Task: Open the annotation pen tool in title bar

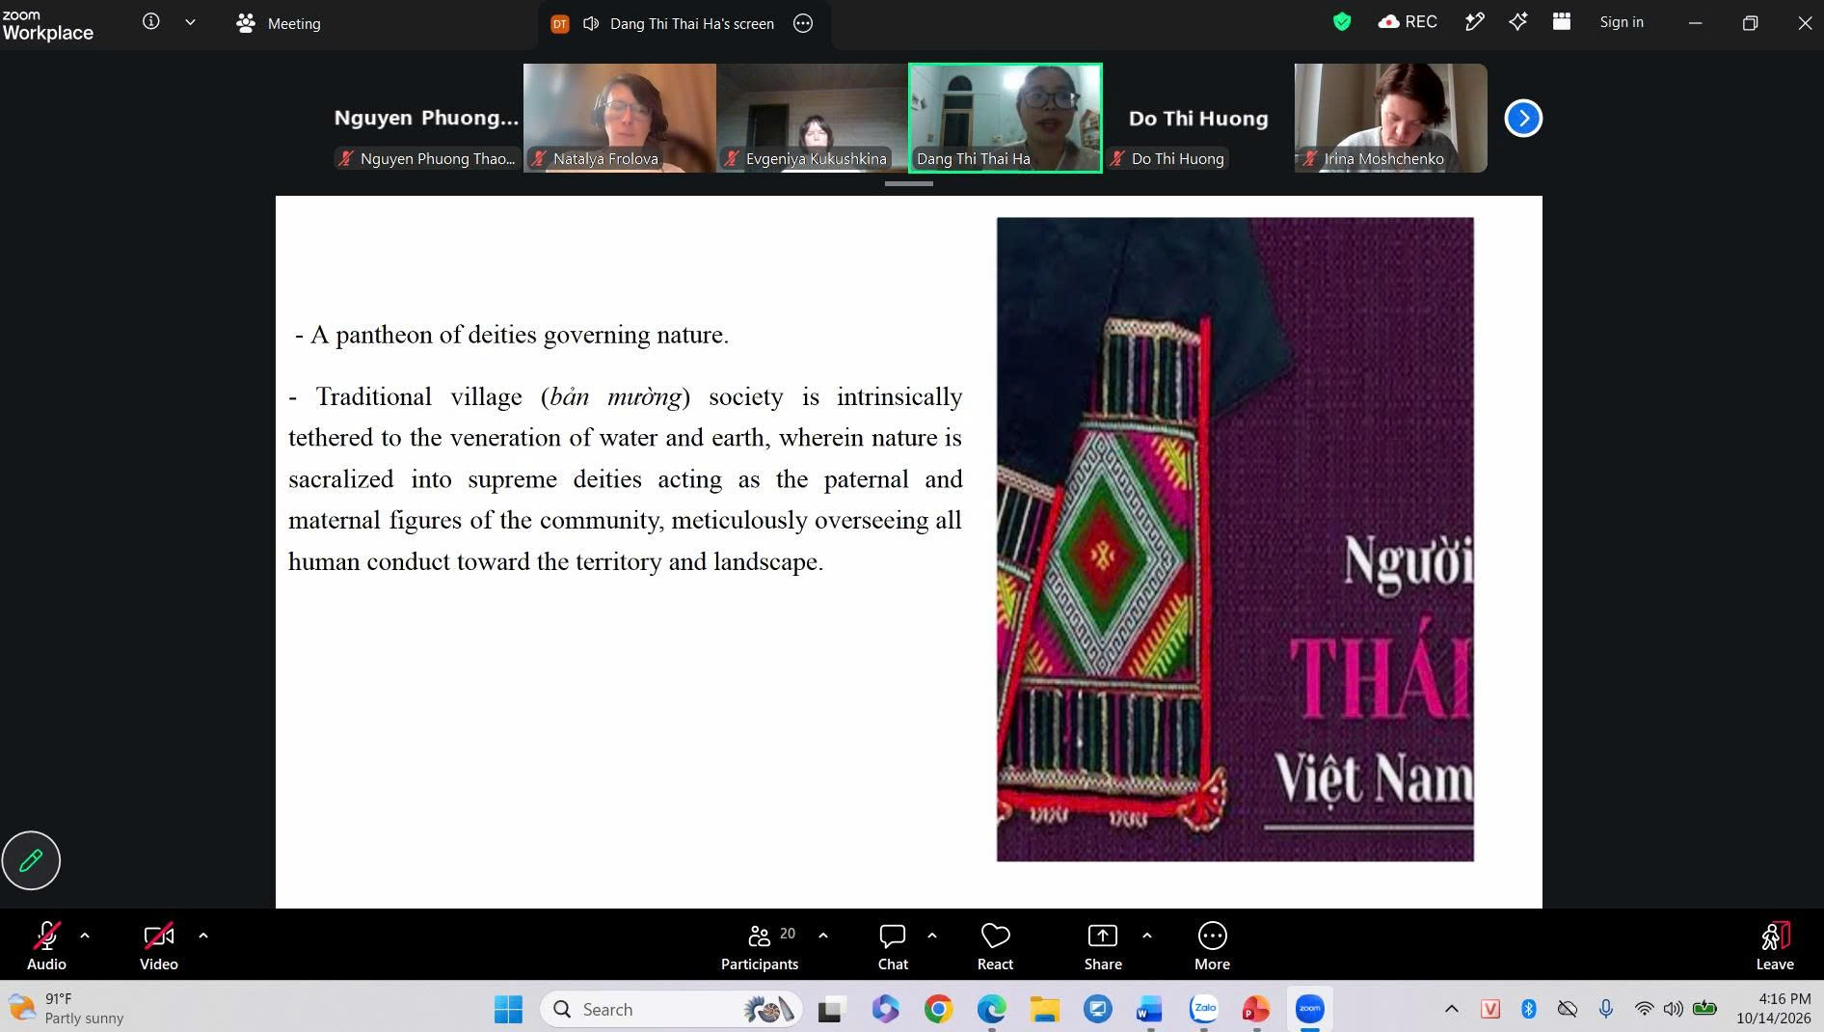Action: [x=1474, y=22]
